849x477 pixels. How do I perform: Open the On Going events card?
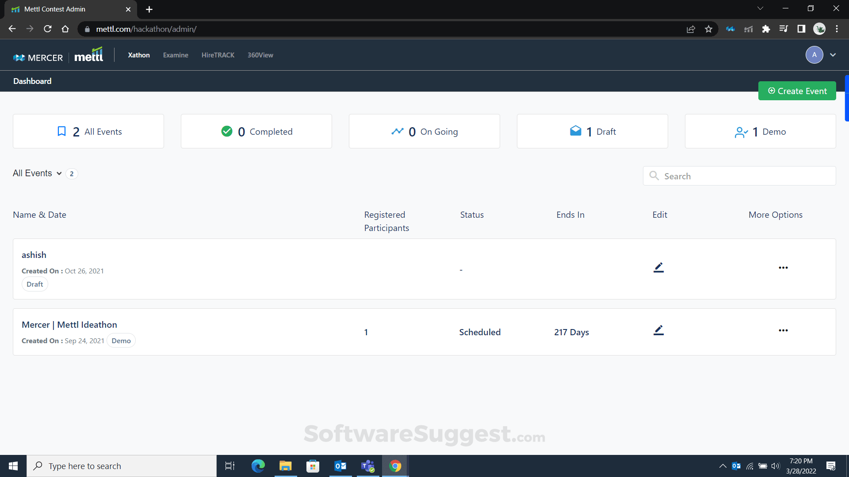point(424,131)
